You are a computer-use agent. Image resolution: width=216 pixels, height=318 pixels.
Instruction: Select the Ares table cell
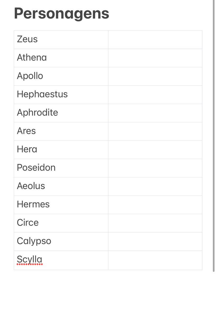[61, 132]
